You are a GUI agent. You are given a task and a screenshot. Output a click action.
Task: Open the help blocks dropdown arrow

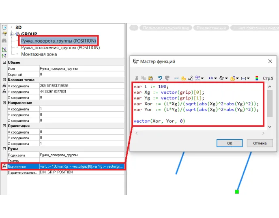237,78
